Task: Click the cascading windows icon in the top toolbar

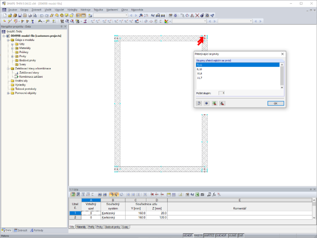Action: (x=72, y=15)
